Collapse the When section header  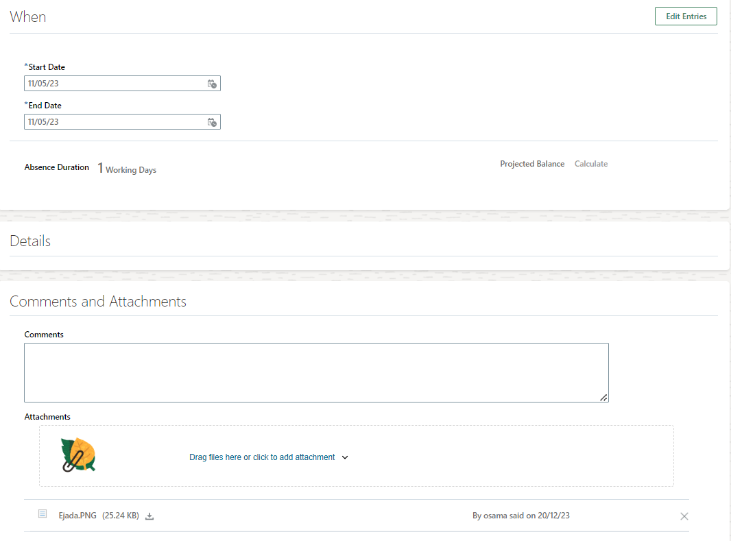tap(28, 16)
